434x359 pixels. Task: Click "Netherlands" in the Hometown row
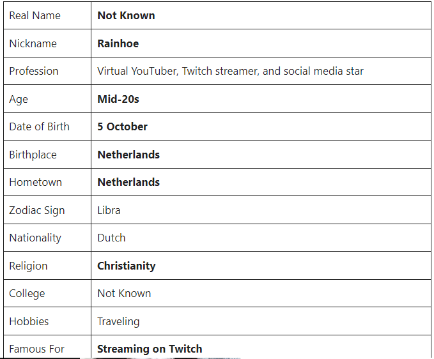pyautogui.click(x=128, y=182)
